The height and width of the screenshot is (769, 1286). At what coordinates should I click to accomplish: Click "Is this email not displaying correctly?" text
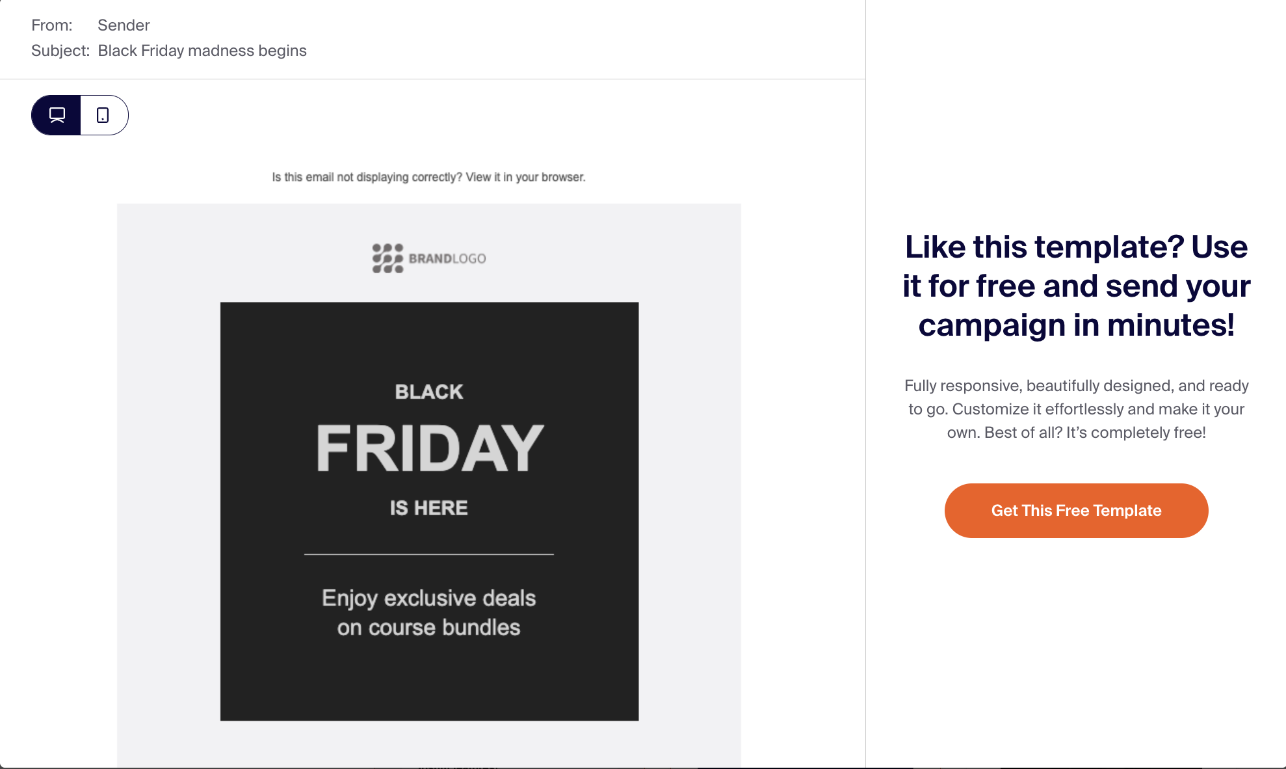pyautogui.click(x=367, y=177)
